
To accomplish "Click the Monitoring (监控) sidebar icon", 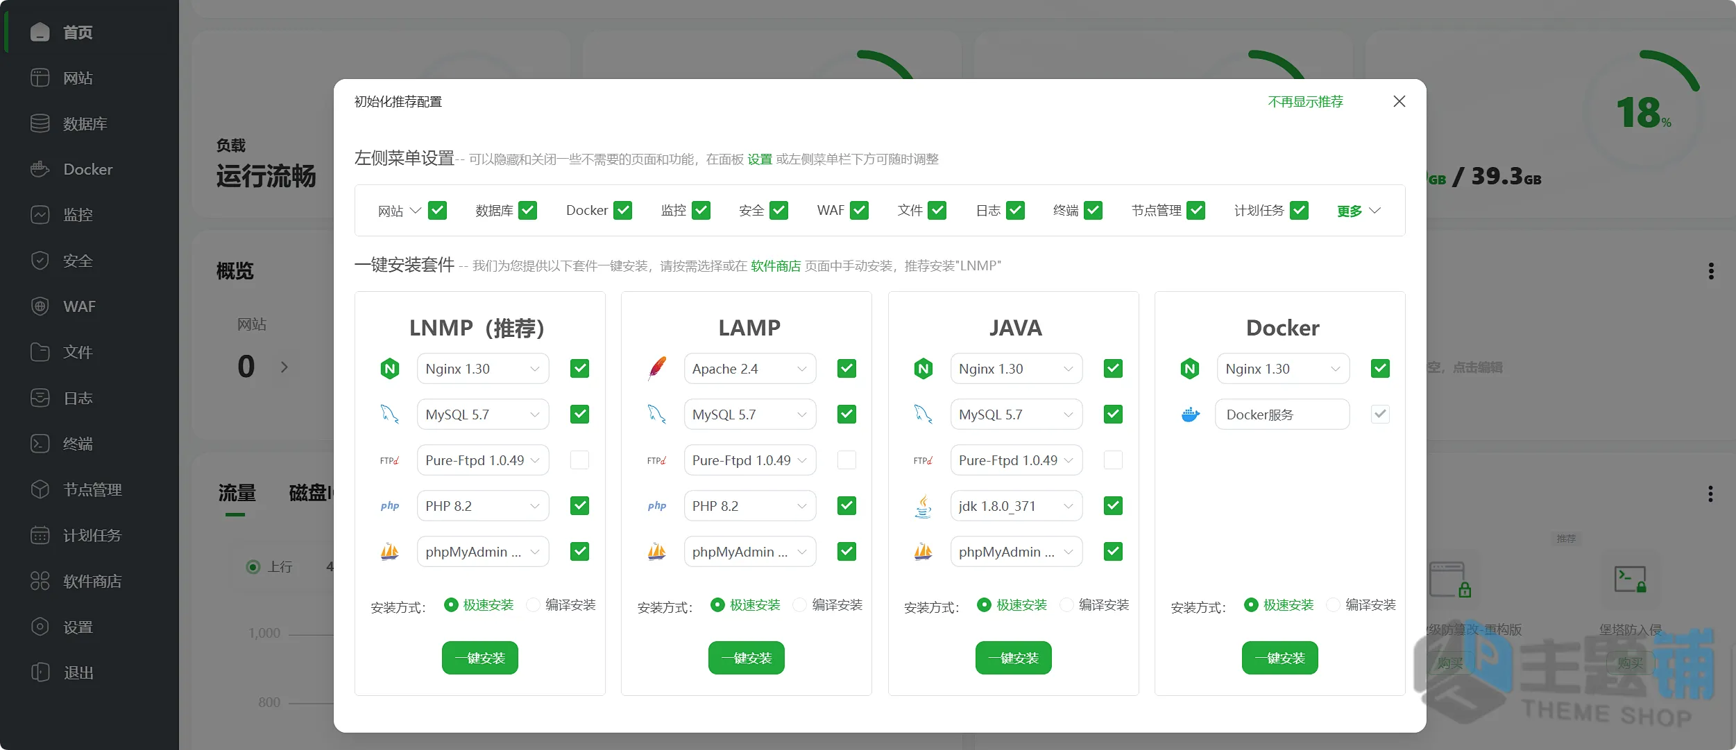I will 40,215.
